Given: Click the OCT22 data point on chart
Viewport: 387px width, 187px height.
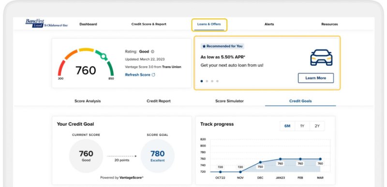Looking at the screenshot, I should [x=220, y=172].
